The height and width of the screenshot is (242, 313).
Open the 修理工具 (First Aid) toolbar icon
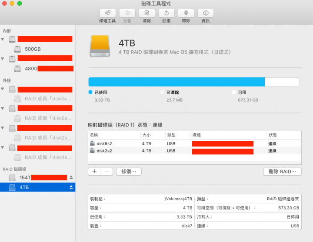[108, 13]
